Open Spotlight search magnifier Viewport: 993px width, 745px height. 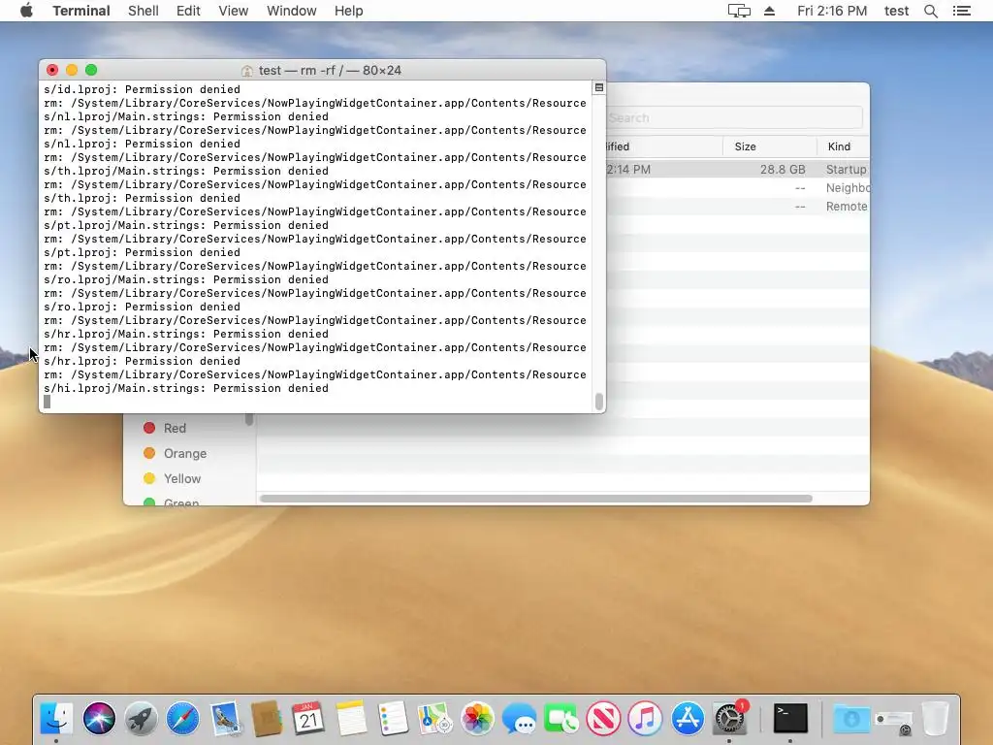(x=930, y=11)
